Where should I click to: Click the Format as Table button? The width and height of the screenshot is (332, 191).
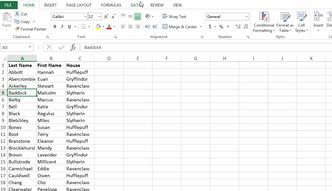tap(285, 22)
